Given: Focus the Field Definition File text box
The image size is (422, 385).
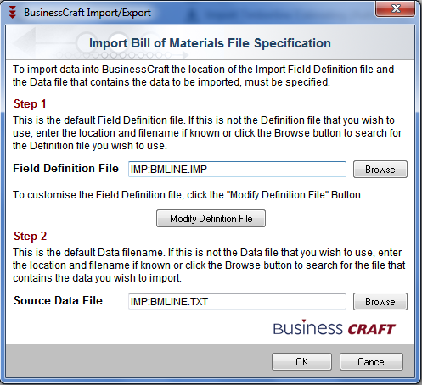Looking at the screenshot, I should click(x=237, y=170).
